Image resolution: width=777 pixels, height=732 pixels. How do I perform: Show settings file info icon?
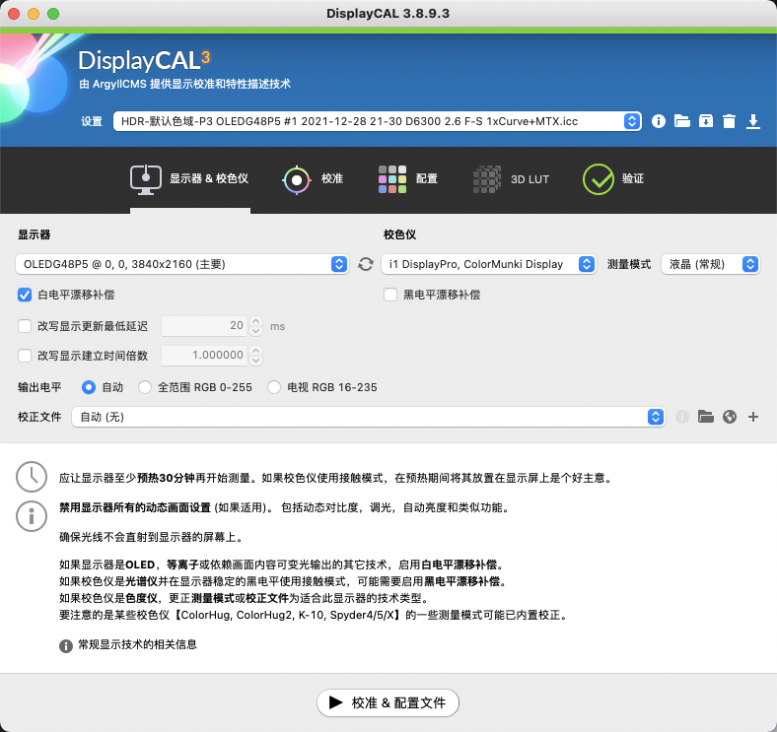point(658,121)
